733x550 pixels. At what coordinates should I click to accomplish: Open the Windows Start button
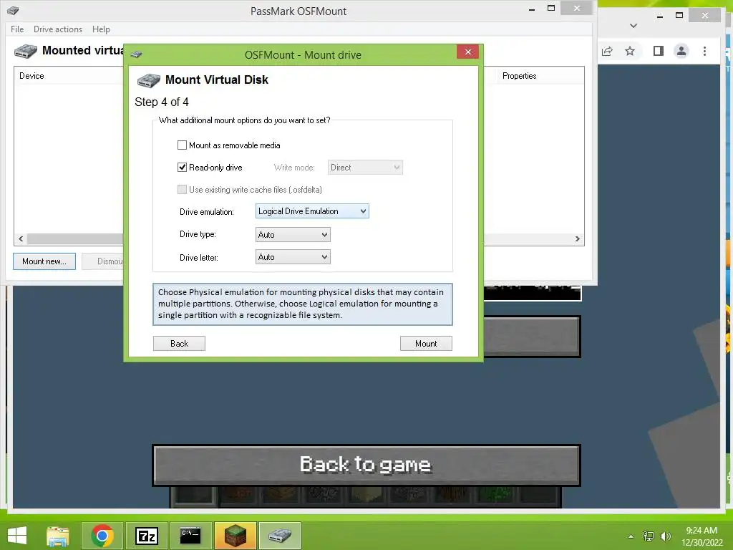[17, 536]
